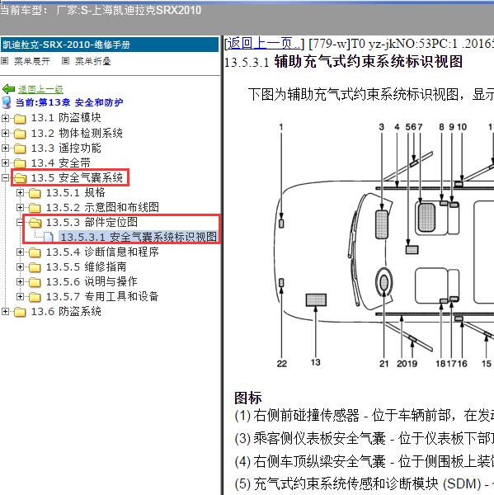Select 13.5.5 维修指南 tree label
Image resolution: width=494 pixels, height=495 pixels.
86,266
